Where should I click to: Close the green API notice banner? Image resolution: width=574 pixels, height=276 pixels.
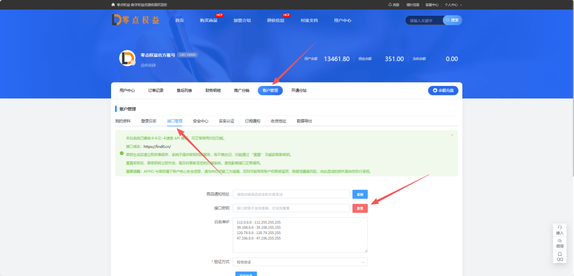coord(452,135)
